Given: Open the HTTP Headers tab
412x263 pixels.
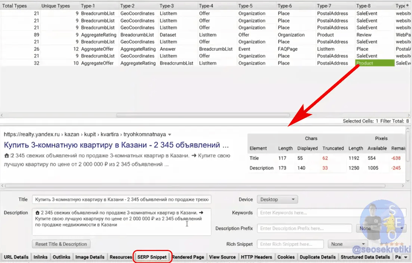Looking at the screenshot, I should point(257,257).
